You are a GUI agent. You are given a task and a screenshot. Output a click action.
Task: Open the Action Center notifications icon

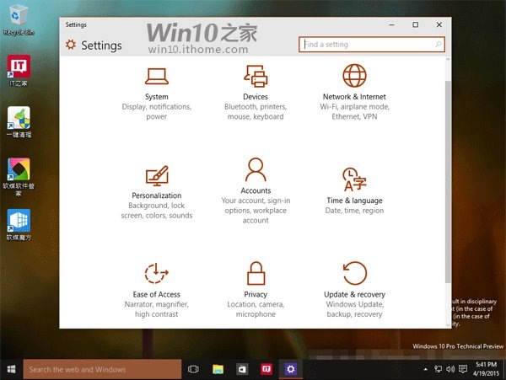(x=463, y=369)
